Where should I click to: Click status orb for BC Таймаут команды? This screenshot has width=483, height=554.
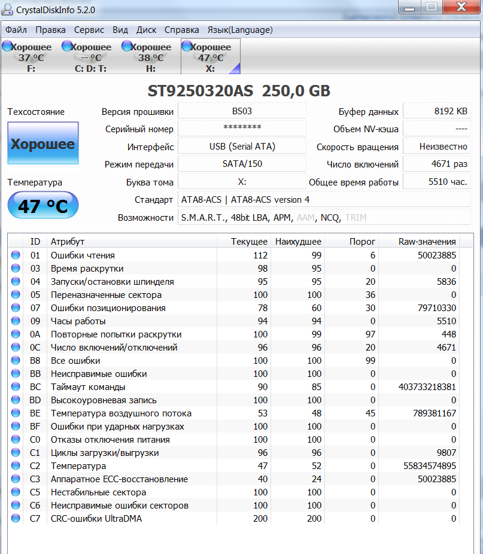click(x=16, y=386)
